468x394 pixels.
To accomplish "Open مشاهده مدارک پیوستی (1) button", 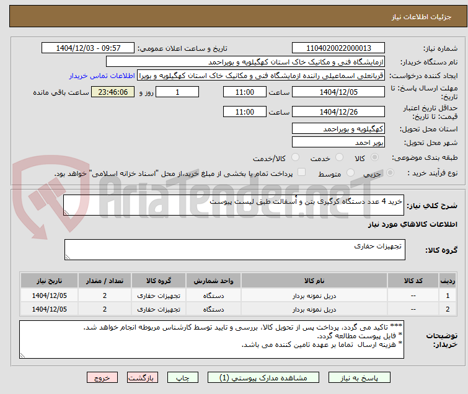I will [x=263, y=378].
